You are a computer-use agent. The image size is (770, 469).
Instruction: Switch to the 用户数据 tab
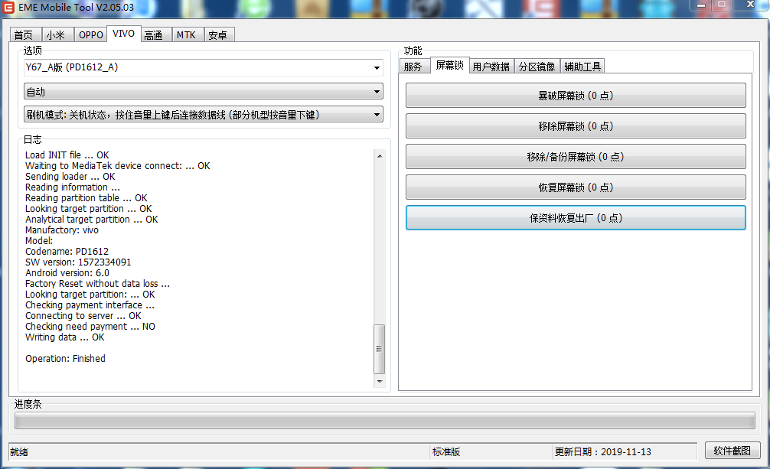(x=491, y=67)
